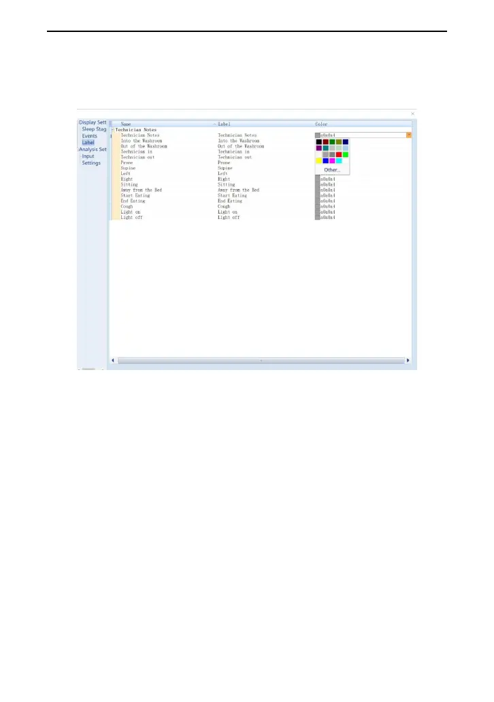This screenshot has height=702, width=494.
Task: Select Analysis Set node in sidebar
Action: (93, 149)
